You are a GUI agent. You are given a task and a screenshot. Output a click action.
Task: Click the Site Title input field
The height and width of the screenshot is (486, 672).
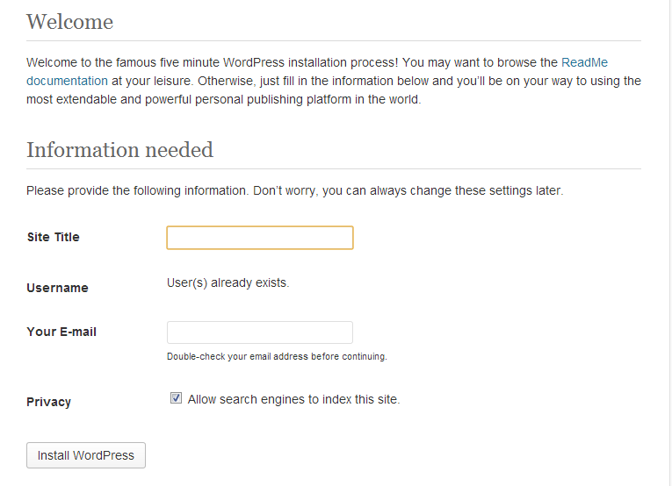260,238
